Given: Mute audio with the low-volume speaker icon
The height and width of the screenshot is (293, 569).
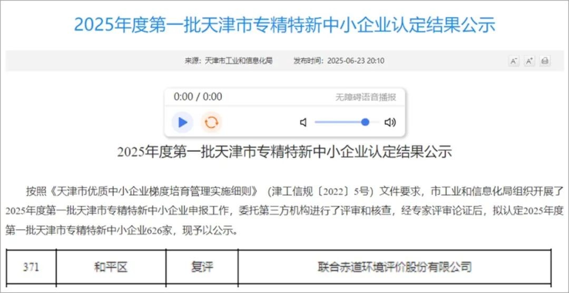Looking at the screenshot, I should click(x=303, y=123).
